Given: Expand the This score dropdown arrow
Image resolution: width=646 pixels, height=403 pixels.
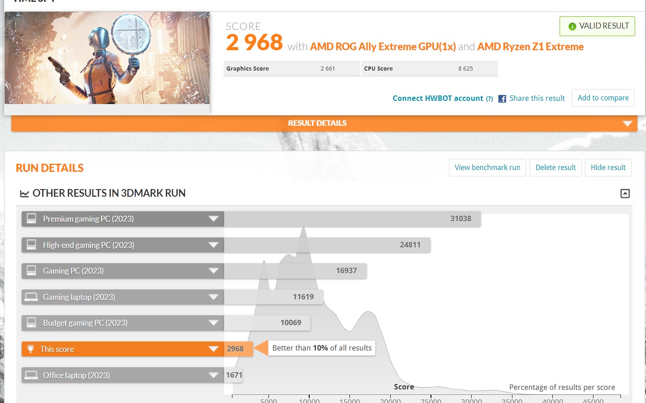Looking at the screenshot, I should [213, 349].
